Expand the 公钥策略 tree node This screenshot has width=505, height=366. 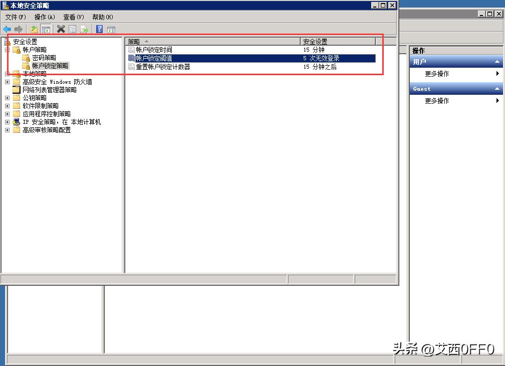pyautogui.click(x=7, y=97)
